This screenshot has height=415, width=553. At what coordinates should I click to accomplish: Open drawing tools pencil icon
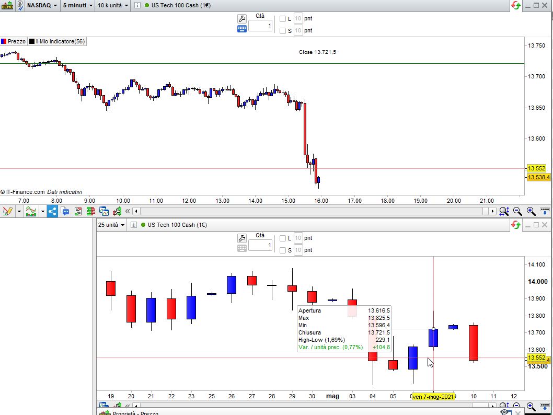tap(7, 211)
